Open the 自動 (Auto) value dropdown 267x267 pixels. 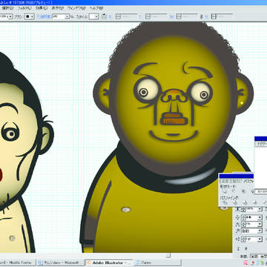[x=260, y=231]
